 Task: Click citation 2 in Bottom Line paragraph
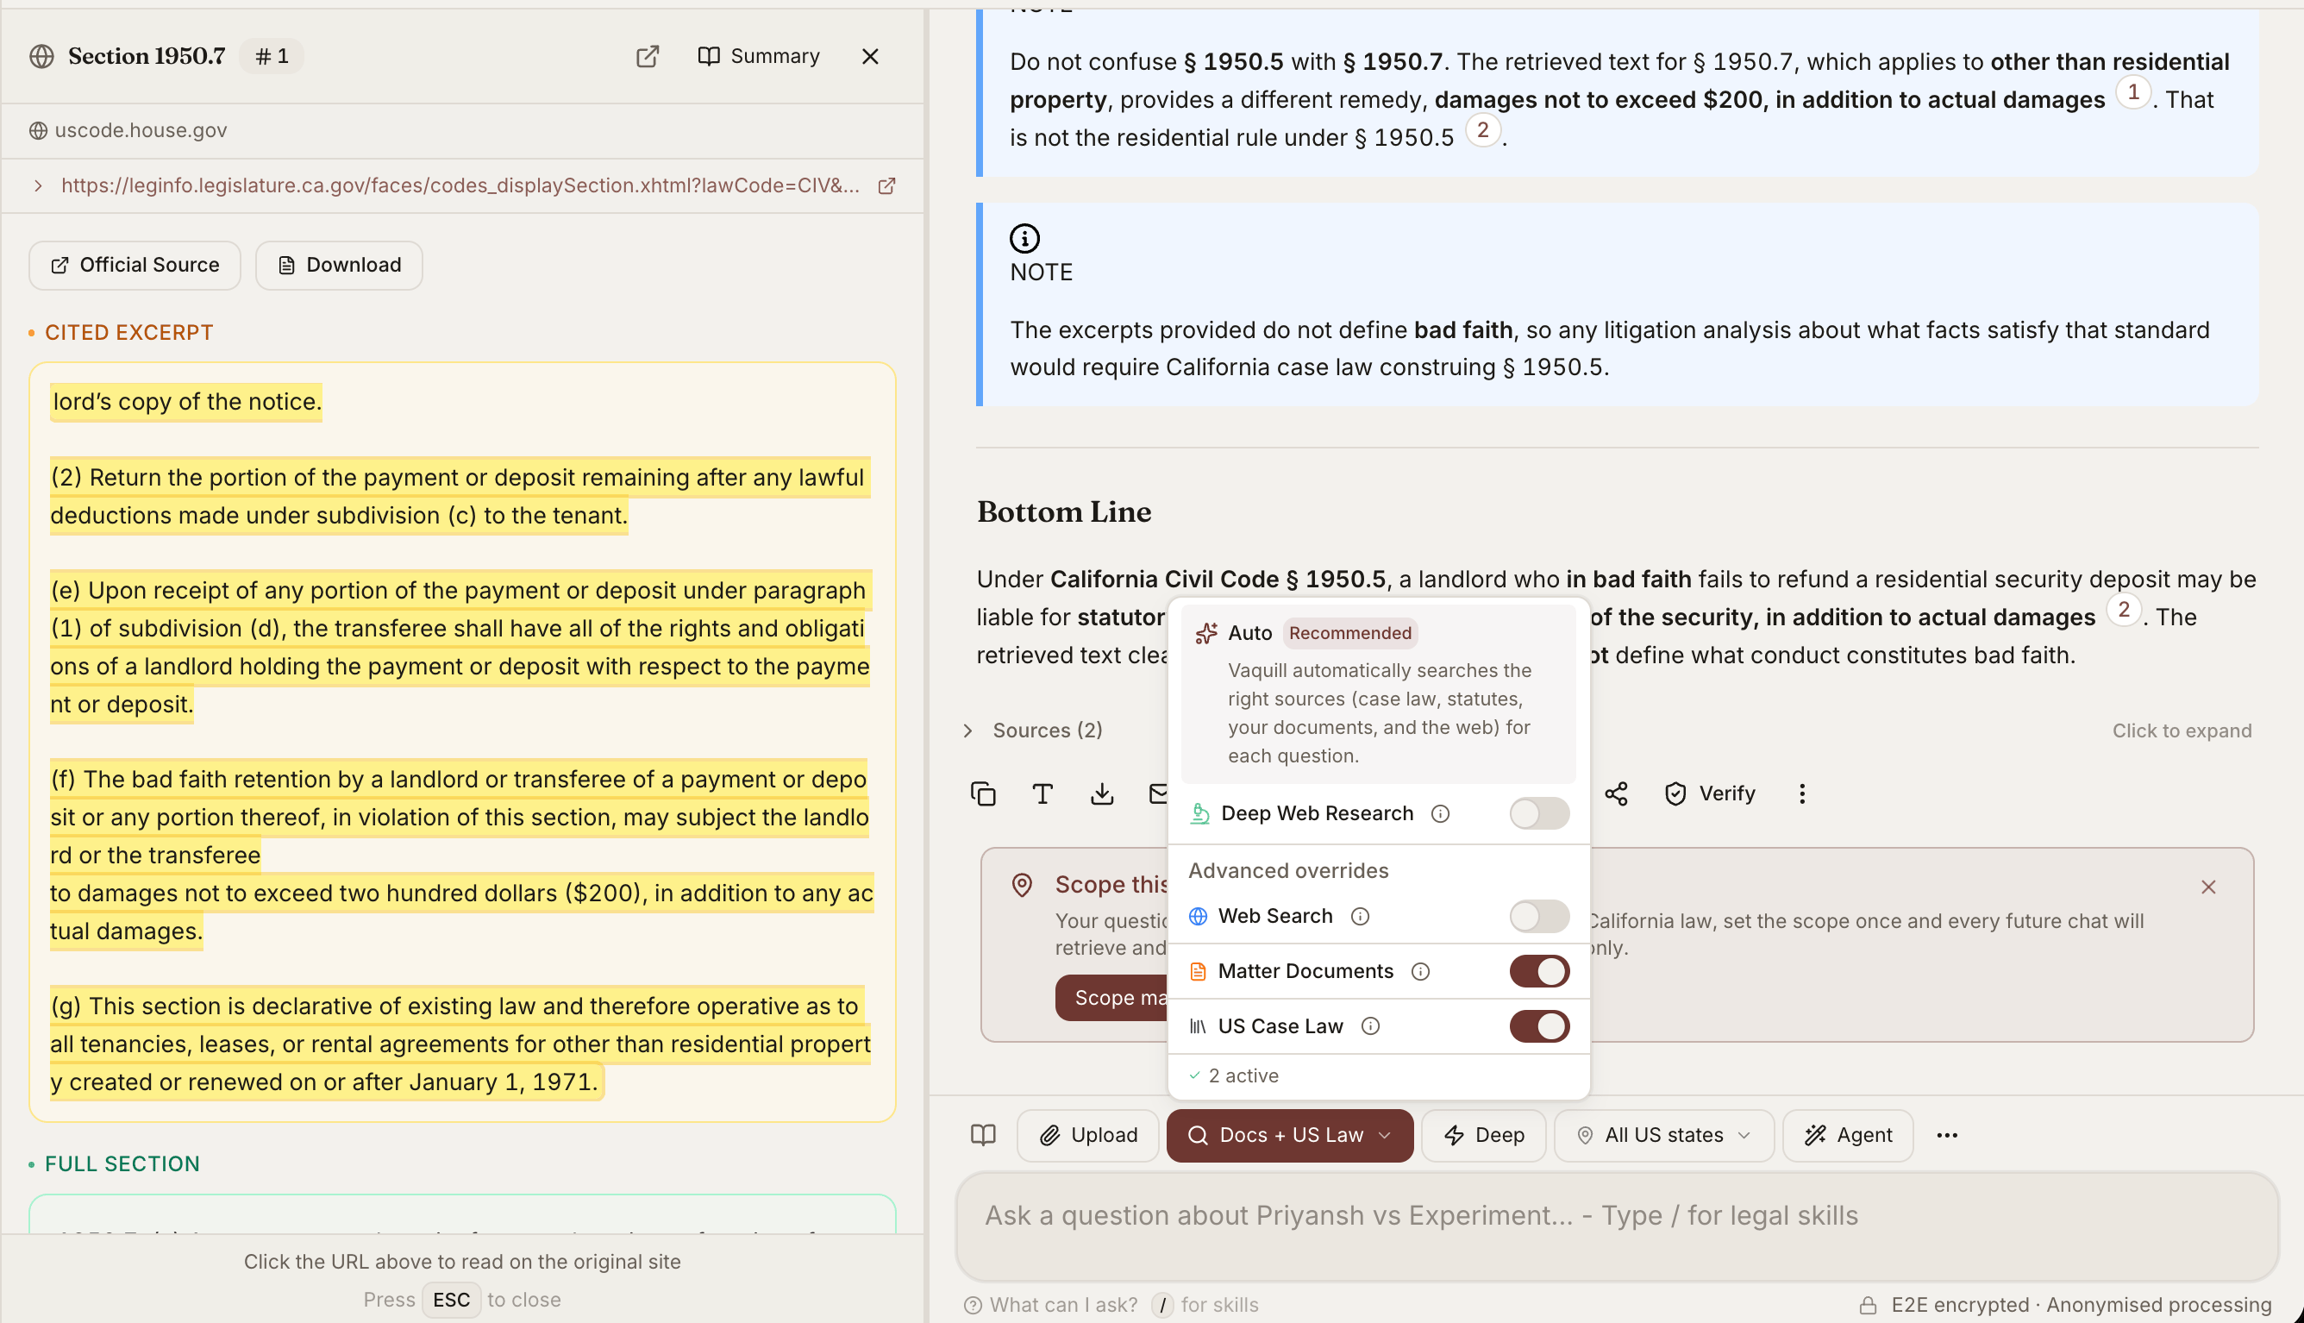[x=2123, y=611]
